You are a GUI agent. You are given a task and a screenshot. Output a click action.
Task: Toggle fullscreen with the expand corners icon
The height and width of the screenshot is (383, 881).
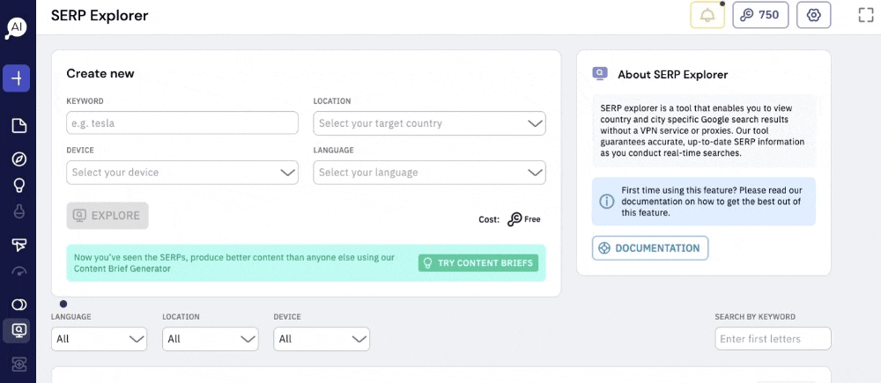[x=866, y=15]
